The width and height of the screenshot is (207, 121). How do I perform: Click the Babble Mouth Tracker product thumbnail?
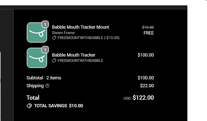point(37,58)
